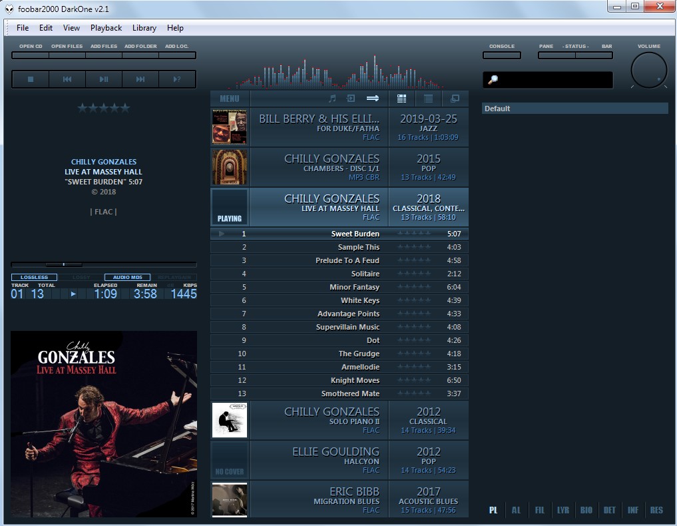The image size is (677, 526).
Task: Click the show now playing icon
Action: point(351,99)
